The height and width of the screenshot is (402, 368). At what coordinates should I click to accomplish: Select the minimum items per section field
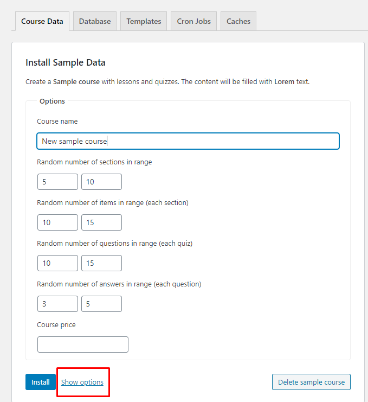[x=57, y=222]
